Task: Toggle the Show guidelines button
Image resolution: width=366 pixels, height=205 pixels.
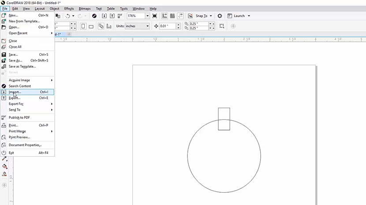Action: [179, 16]
